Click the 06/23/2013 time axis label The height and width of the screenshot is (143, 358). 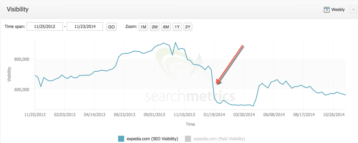(x=124, y=114)
